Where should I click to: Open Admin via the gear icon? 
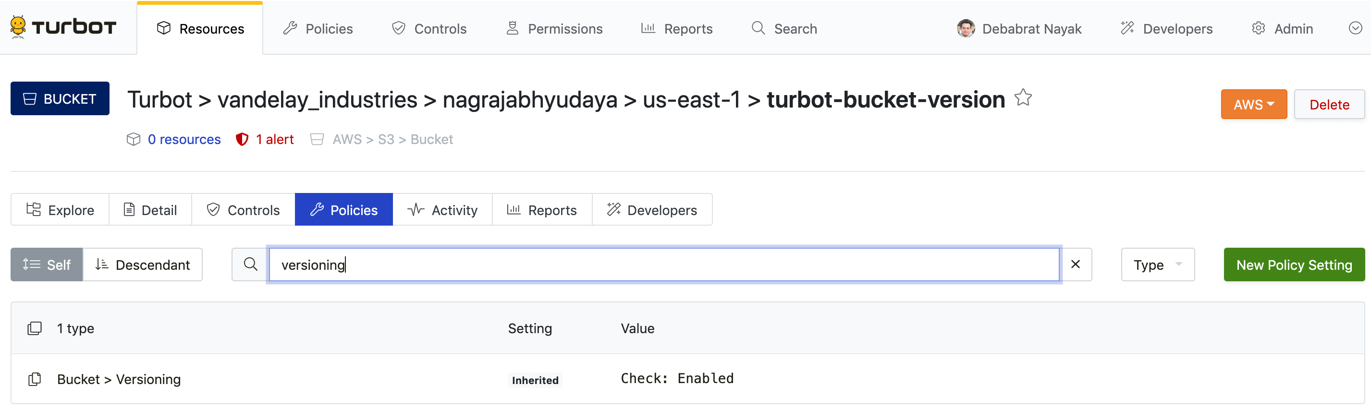pos(1258,29)
